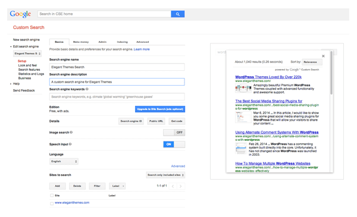The image size is (357, 217).
Task: Select Statistics and Logs in sidebar
Action: click(31, 74)
